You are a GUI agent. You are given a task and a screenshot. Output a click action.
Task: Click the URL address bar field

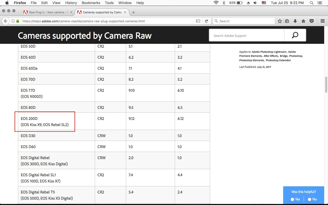(108, 21)
